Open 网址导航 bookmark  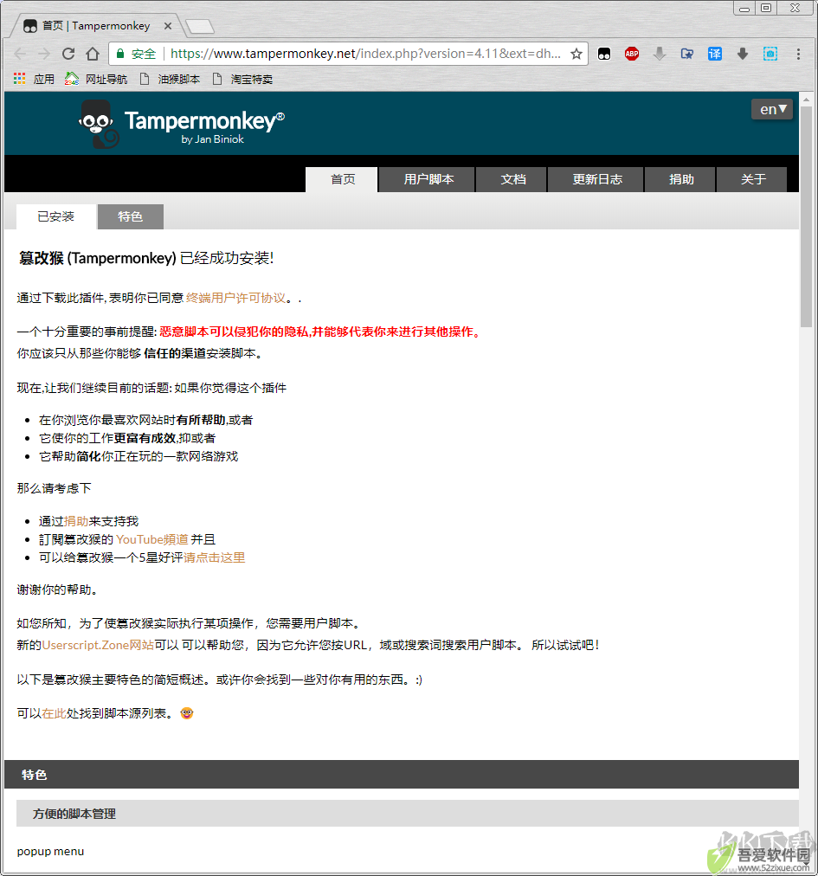[x=96, y=79]
